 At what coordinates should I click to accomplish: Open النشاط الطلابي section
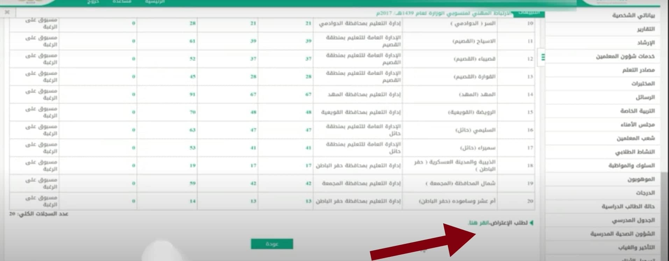(635, 152)
